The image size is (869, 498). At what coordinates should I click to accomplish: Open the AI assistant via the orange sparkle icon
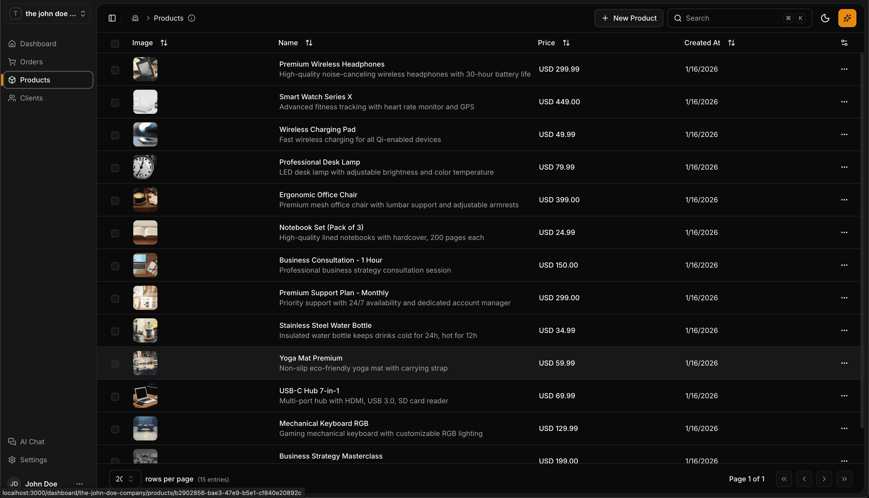click(847, 18)
